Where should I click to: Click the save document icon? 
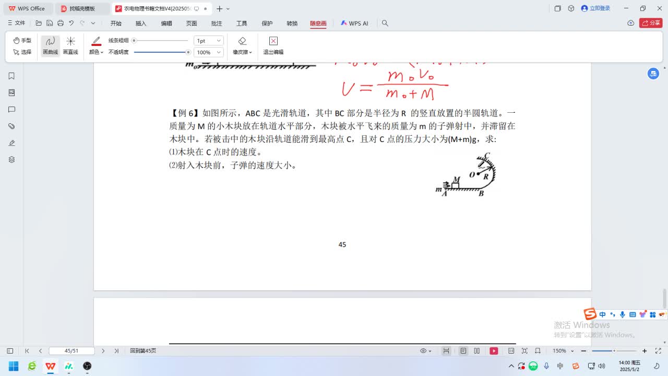click(50, 23)
